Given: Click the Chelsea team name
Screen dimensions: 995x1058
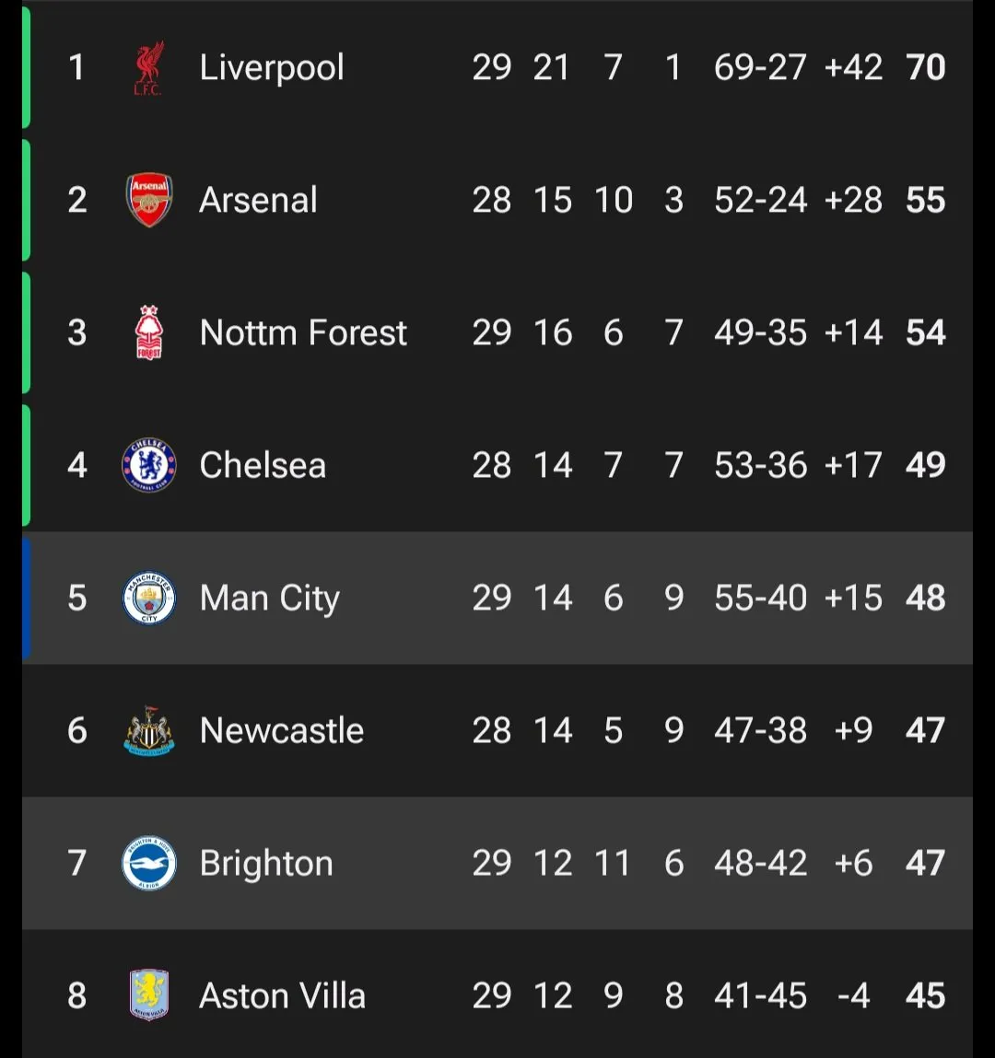Looking at the screenshot, I should [x=263, y=466].
